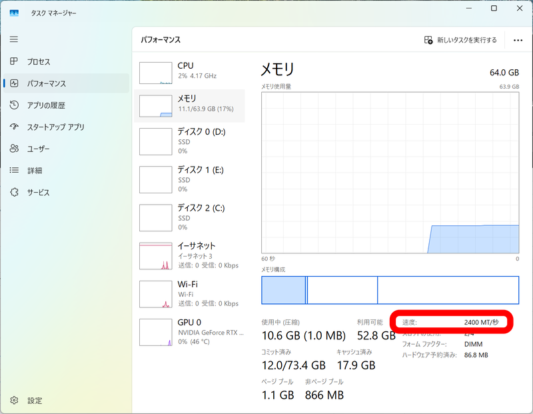The width and height of the screenshot is (533, 414).
Task: Go to スタートアップ アプリ in the sidebar
Action: click(x=66, y=127)
